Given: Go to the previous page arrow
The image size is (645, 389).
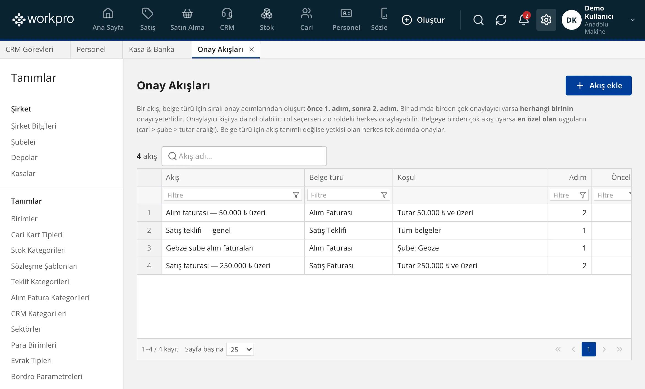Looking at the screenshot, I should [x=573, y=349].
